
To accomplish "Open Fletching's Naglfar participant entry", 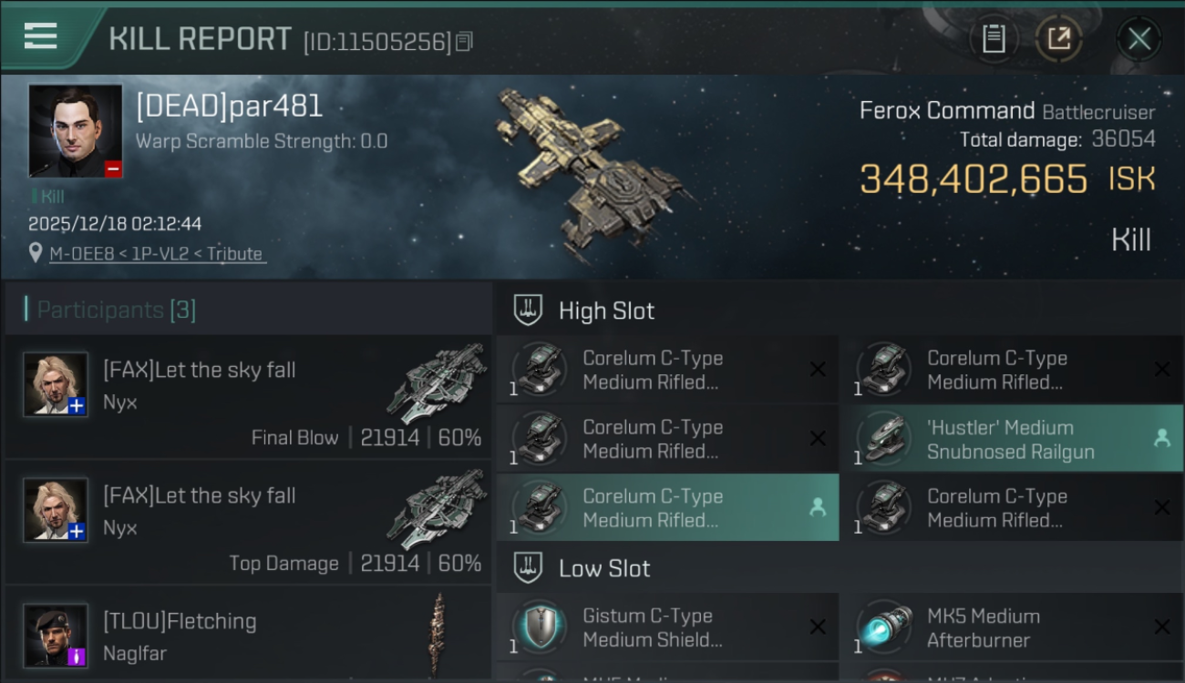I will [248, 636].
